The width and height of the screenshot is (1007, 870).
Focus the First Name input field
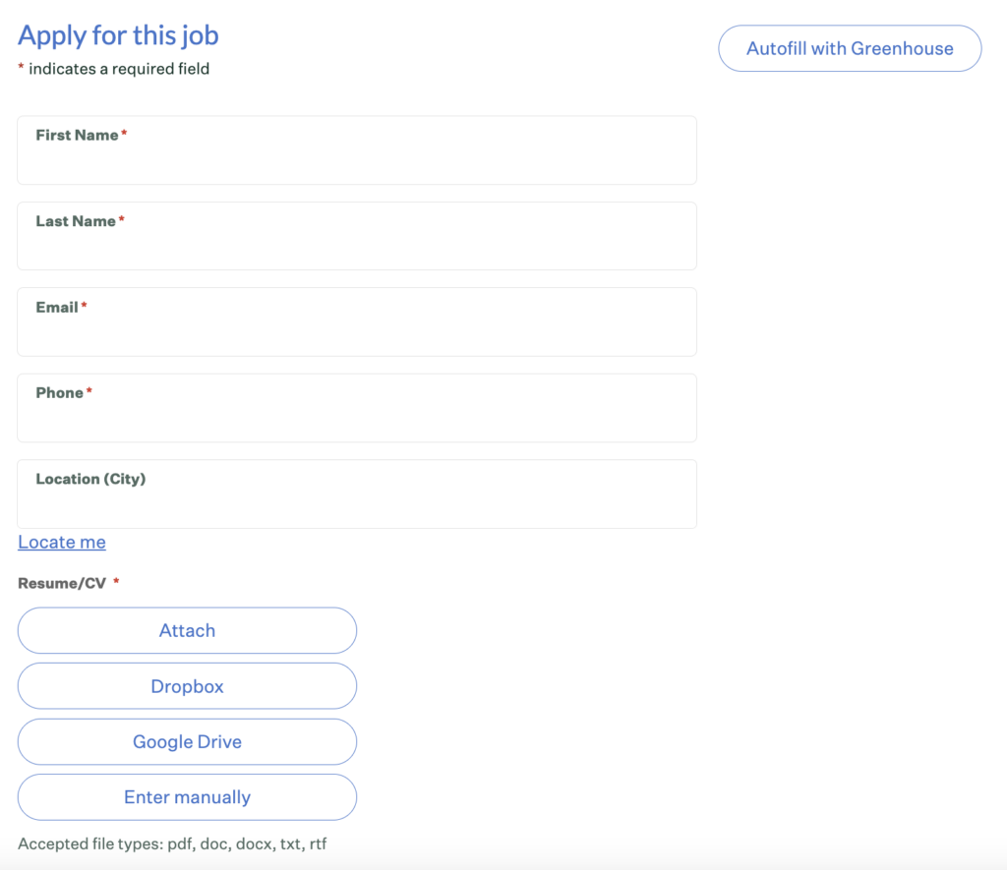(357, 150)
